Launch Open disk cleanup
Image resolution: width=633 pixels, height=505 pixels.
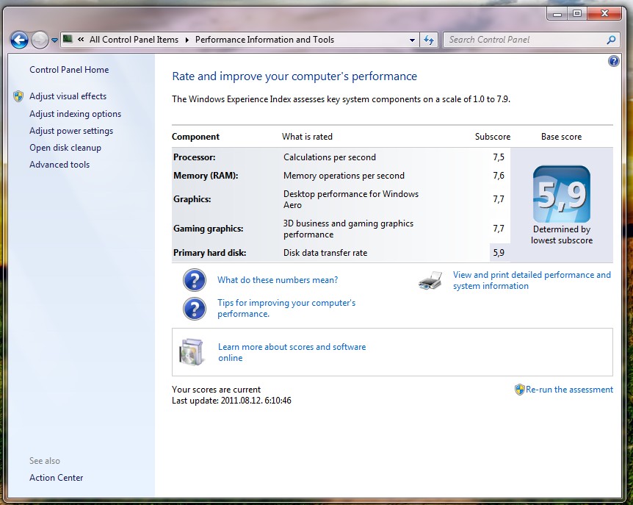pyautogui.click(x=65, y=148)
